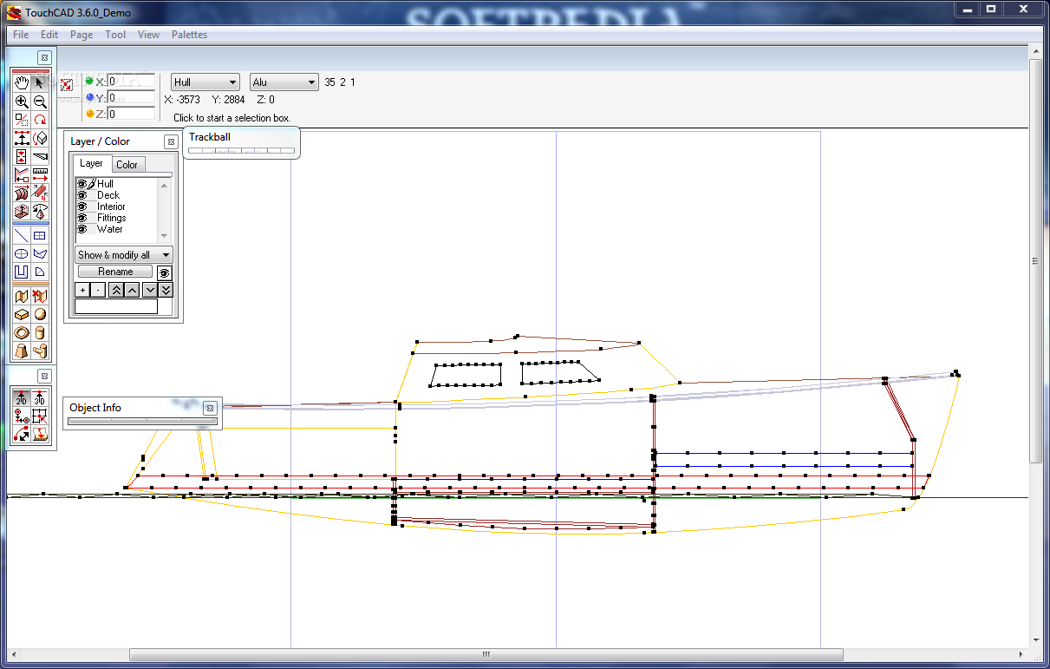Click the Rename button
1050x669 pixels.
[x=115, y=272]
